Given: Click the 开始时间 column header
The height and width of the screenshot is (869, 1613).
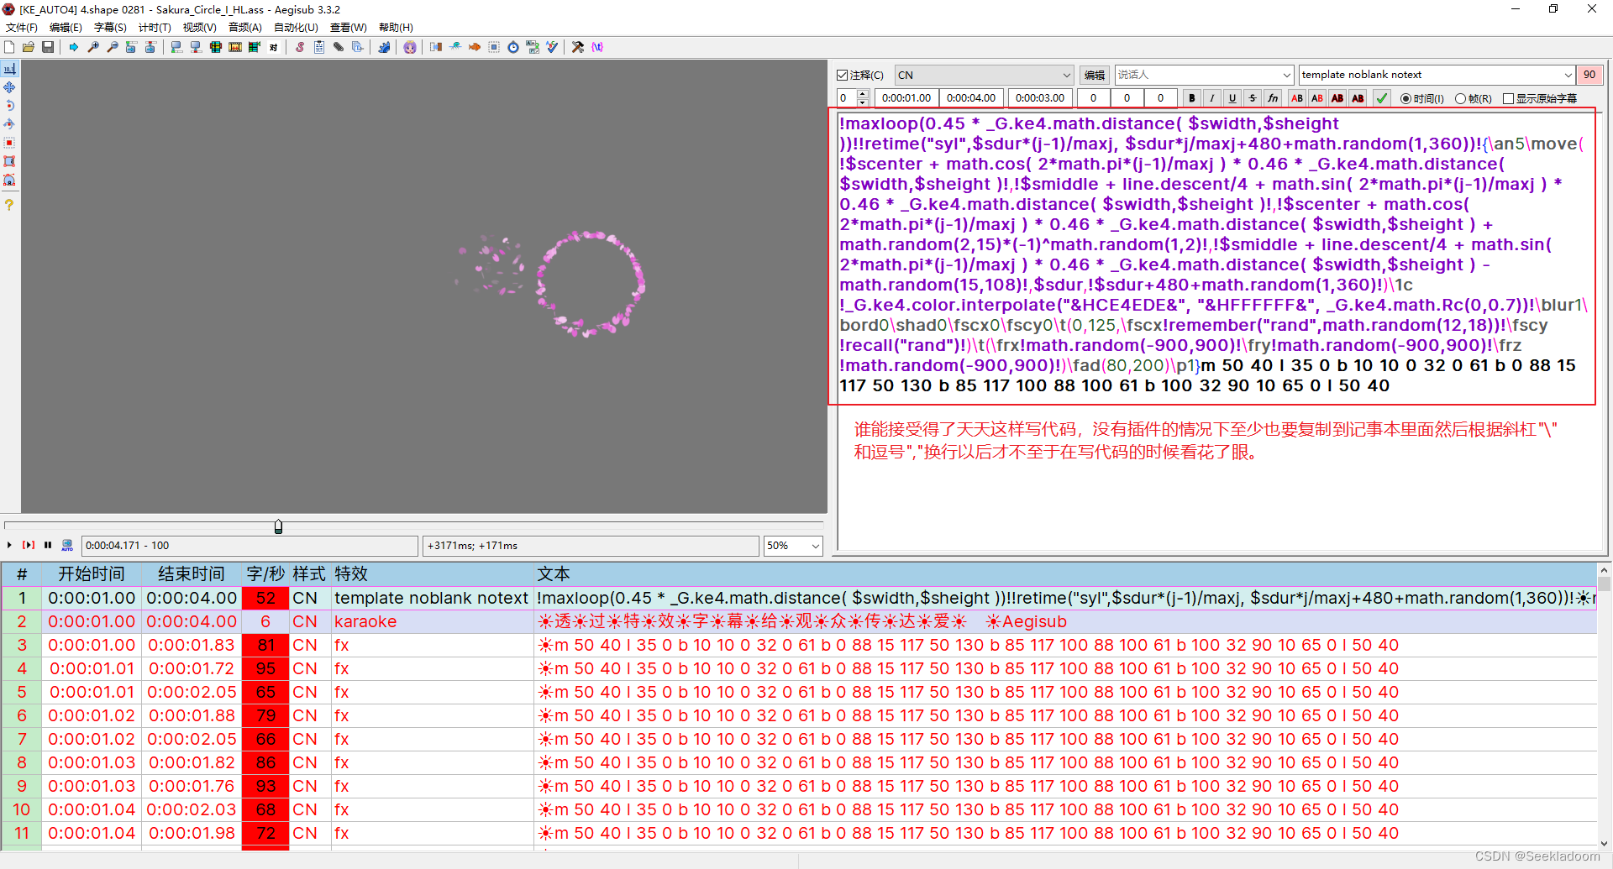Looking at the screenshot, I should 91,574.
